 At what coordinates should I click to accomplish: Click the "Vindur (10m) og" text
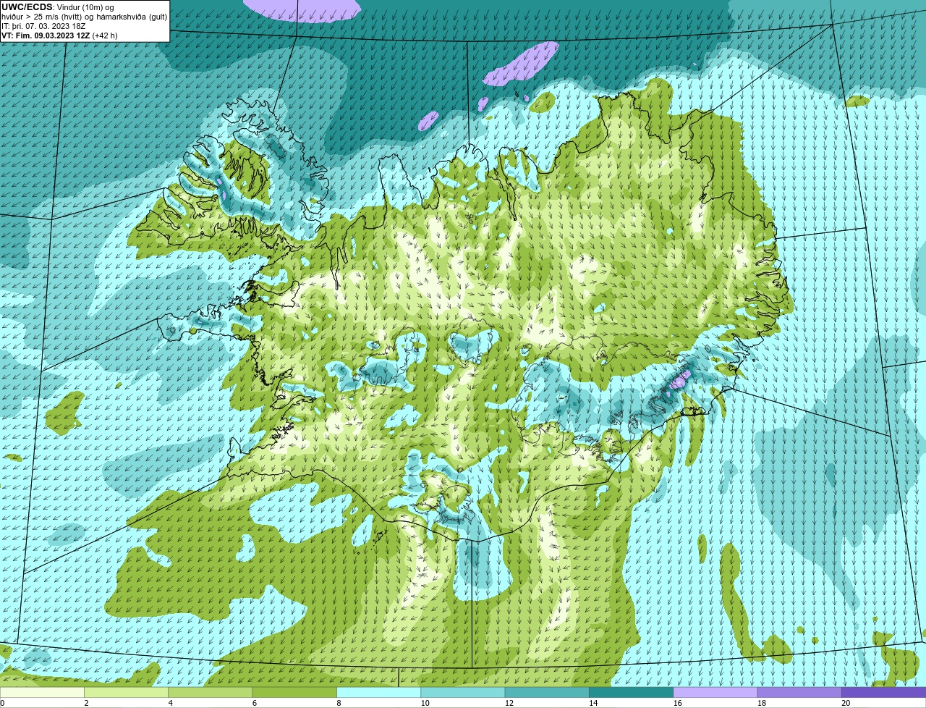pos(85,7)
